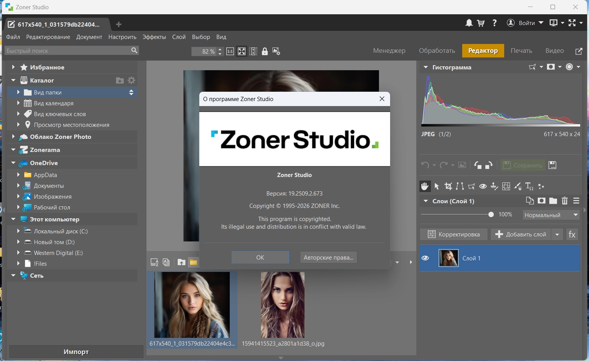Open notifications bell

(x=469, y=23)
